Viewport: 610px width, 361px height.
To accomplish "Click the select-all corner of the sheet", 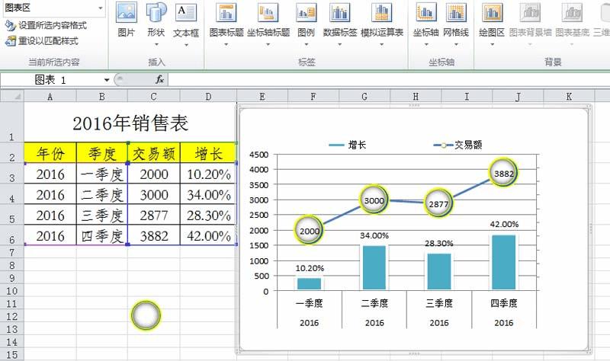I will coord(12,96).
